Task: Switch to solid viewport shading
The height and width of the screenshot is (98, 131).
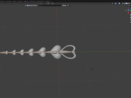Action: [126, 3]
